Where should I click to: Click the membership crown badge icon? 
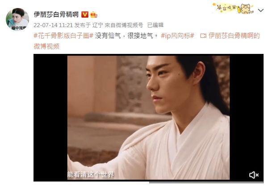coord(93,15)
